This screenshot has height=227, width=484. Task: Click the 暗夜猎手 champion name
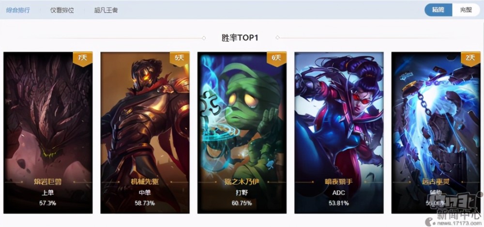coord(339,182)
